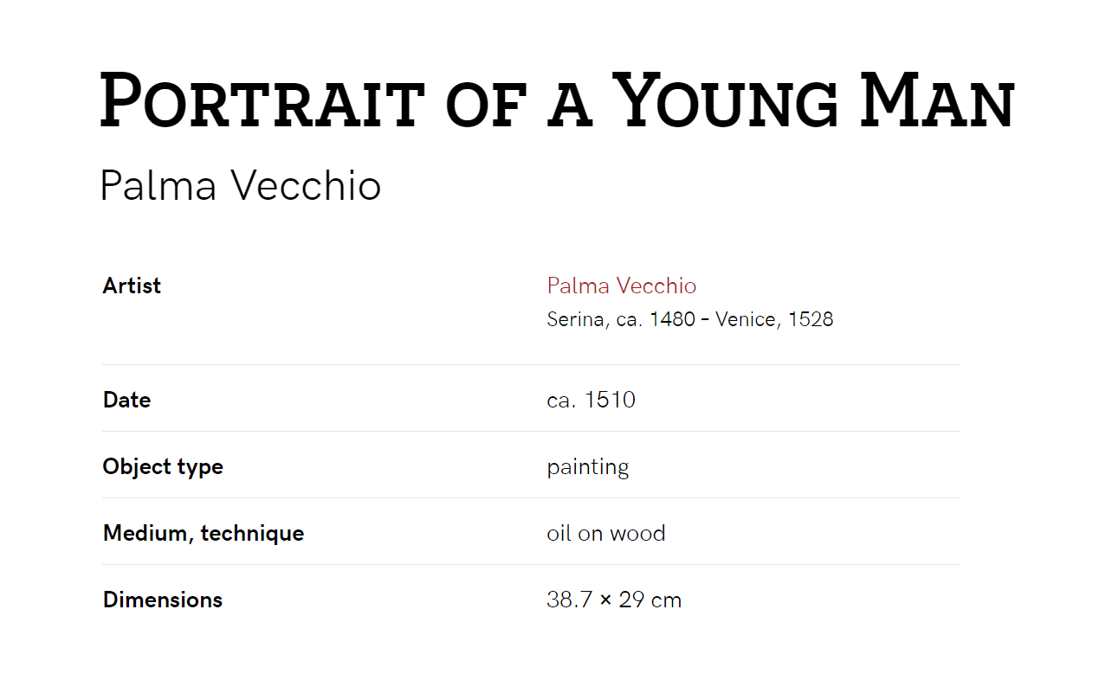The image size is (1112, 680).
Task: Click the word 'Portrait' in the heading
Action: pos(263,100)
